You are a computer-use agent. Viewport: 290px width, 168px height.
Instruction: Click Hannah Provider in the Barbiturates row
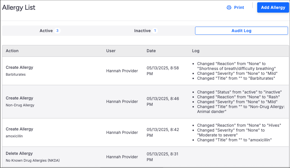tap(122, 71)
